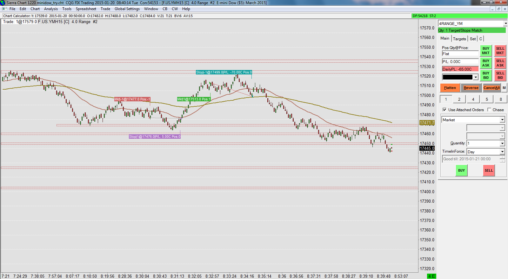This screenshot has height=279, width=508.
Task: Open the Chart menu
Action: tap(35, 9)
